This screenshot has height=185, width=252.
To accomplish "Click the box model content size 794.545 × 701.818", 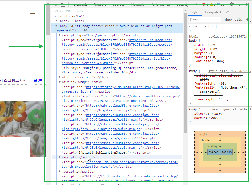I will click(220, 152).
